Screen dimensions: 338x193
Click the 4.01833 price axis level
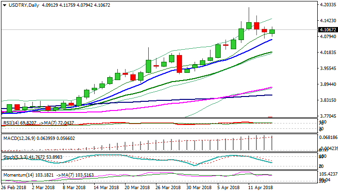328,53
